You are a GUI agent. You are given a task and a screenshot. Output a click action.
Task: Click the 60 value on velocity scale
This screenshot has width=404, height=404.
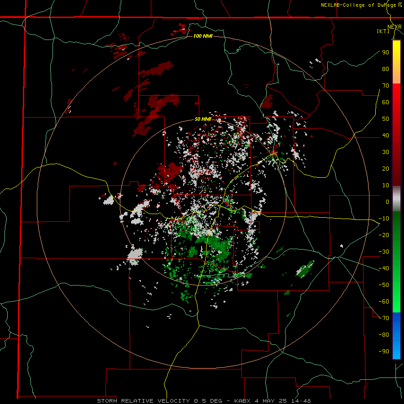point(386,102)
